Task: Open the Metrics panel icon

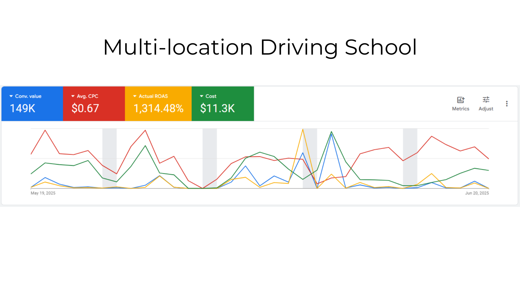Action: point(460,100)
